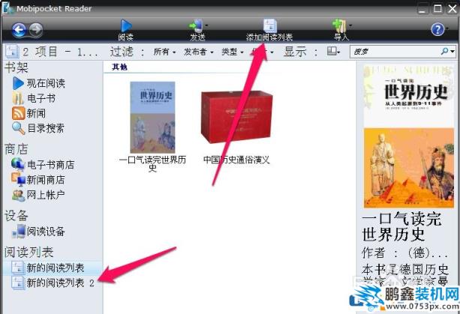Open the 所有 filter dropdown
Screen dimensions: 460x314
[x=164, y=52]
